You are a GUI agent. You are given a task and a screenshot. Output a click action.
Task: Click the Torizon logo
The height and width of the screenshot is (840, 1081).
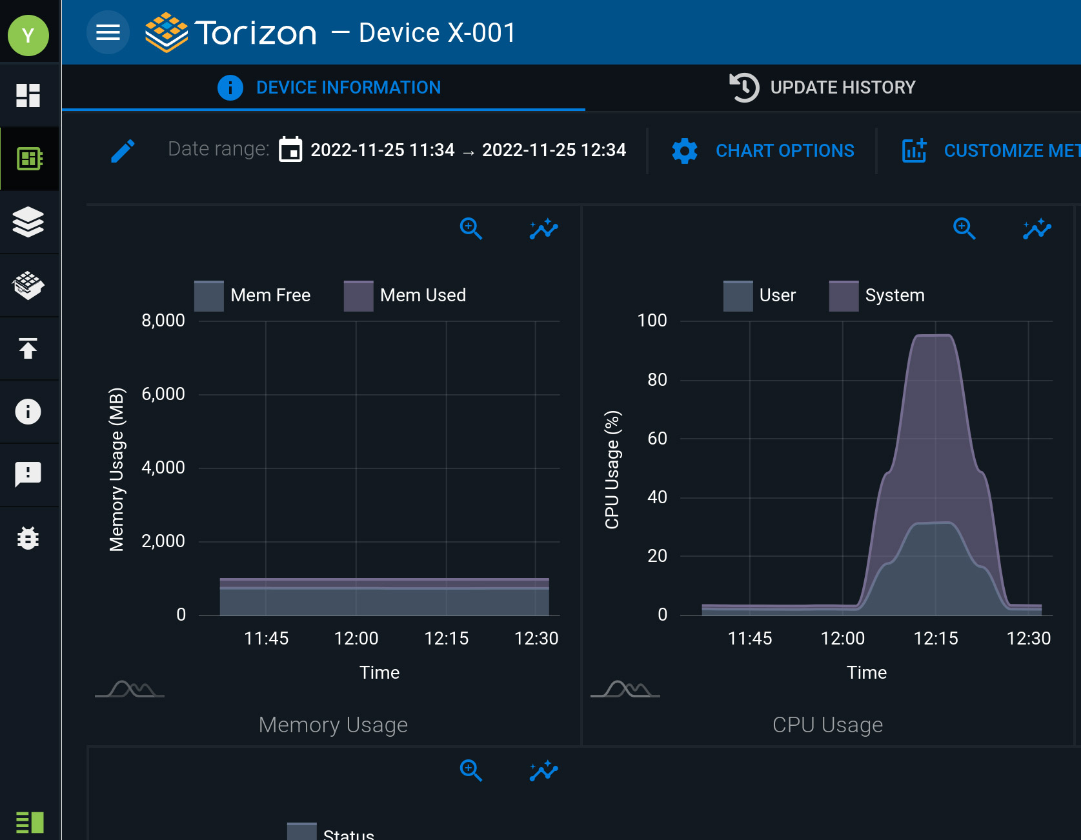(231, 32)
